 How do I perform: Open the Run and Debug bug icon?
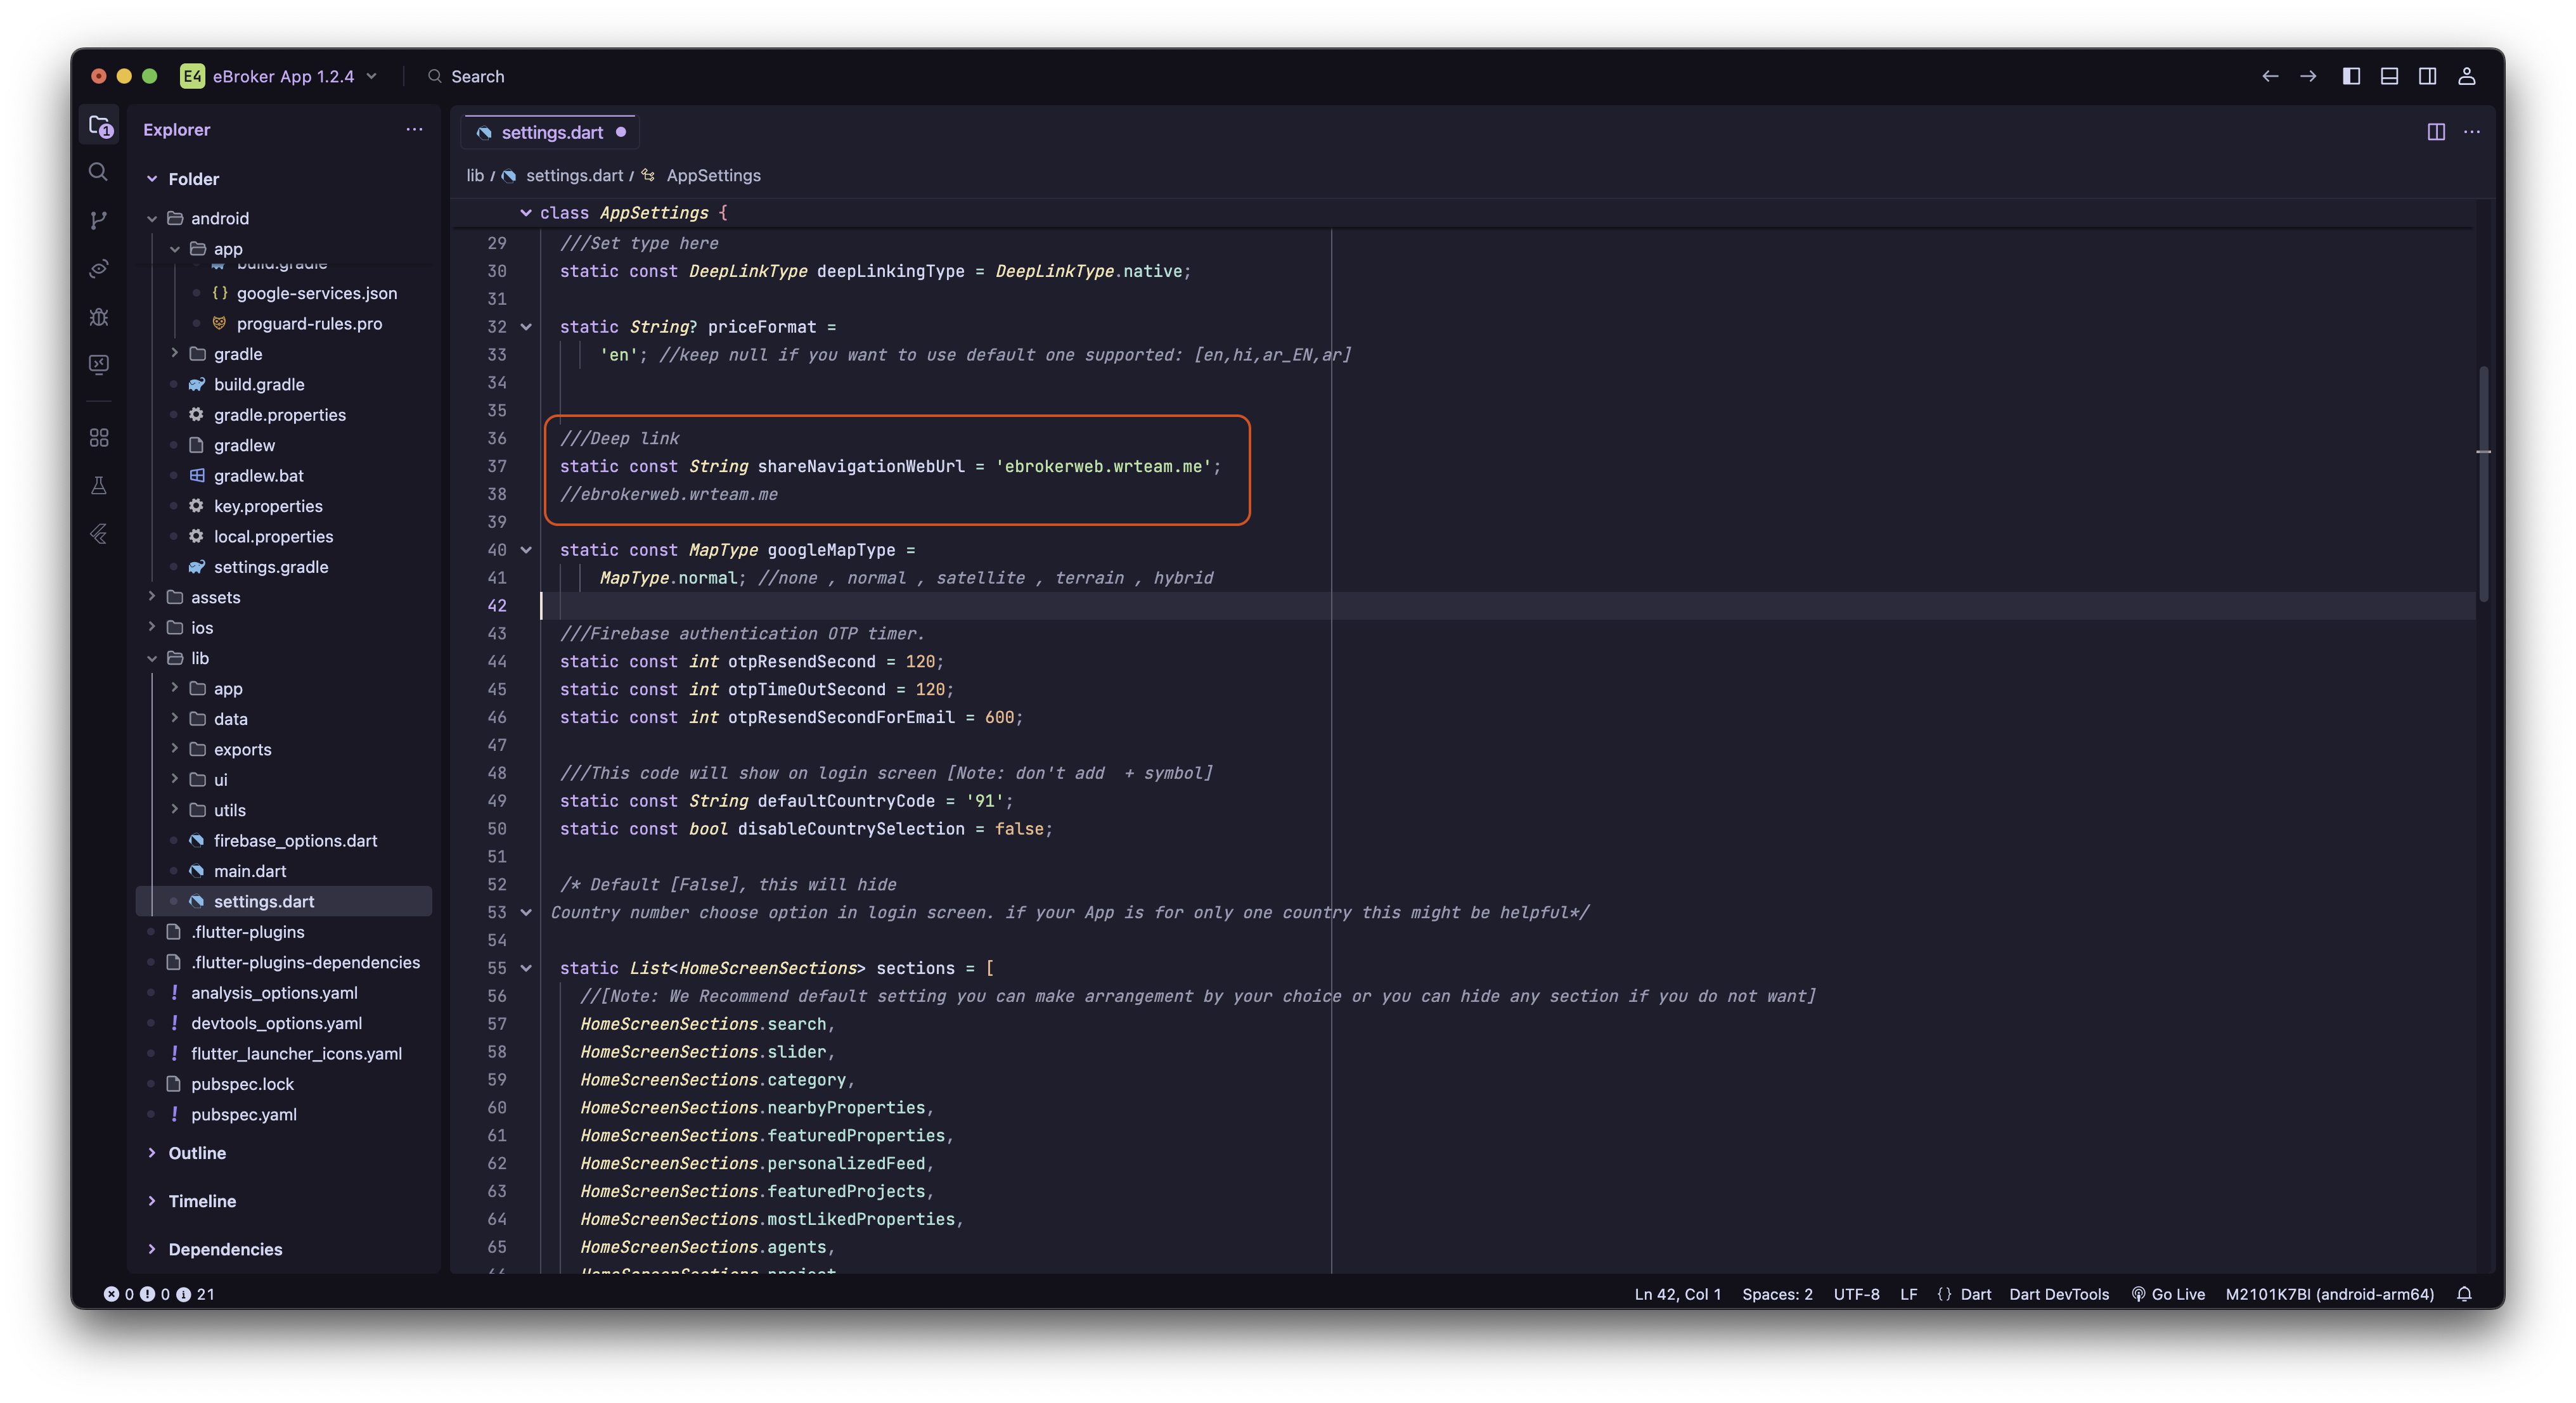click(x=98, y=316)
